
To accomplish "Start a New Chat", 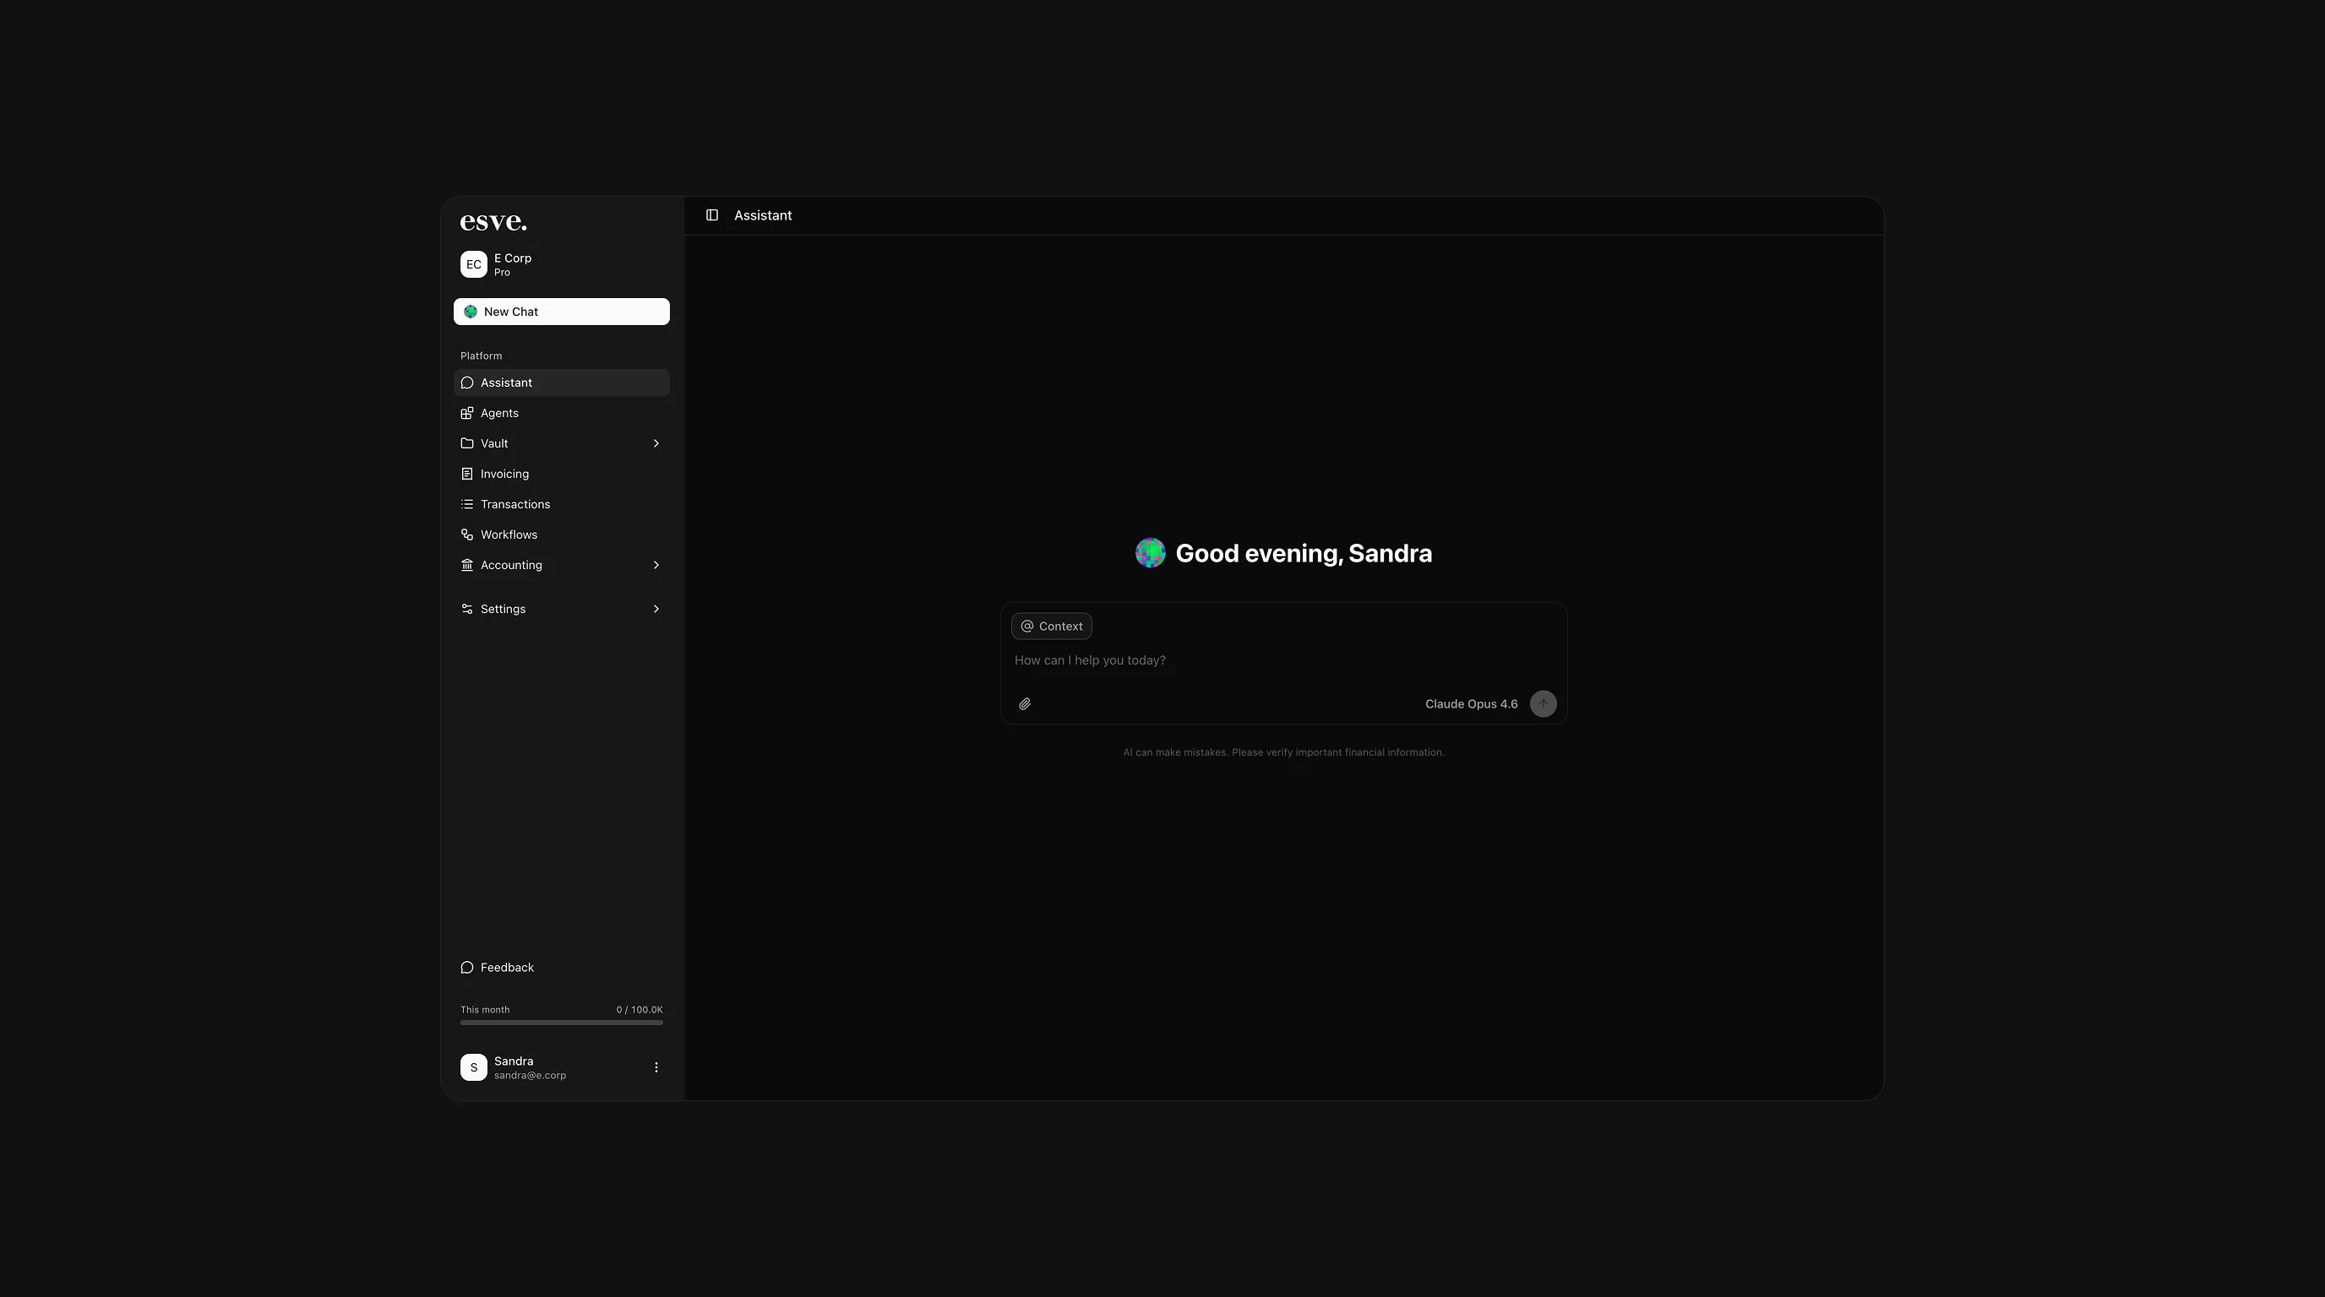I will coord(561,312).
